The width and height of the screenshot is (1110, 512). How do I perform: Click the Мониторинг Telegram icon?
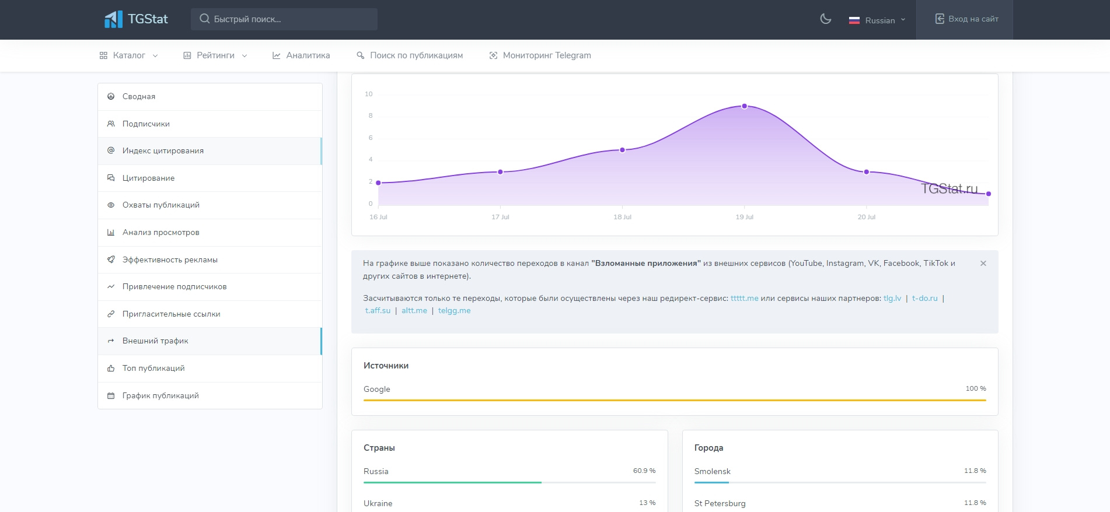(x=493, y=55)
